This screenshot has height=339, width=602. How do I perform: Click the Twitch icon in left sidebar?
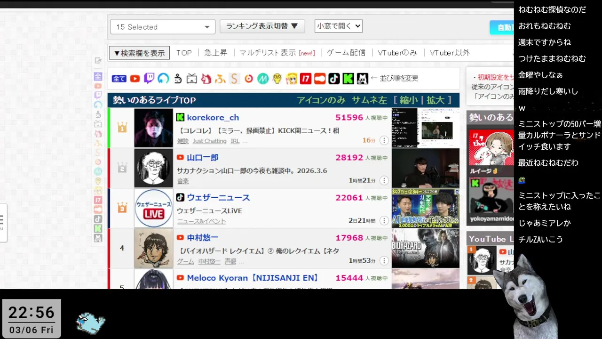[98, 95]
